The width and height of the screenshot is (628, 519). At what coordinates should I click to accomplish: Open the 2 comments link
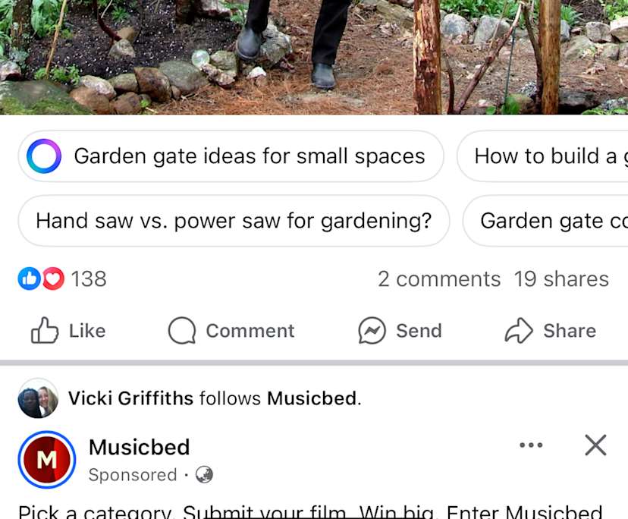438,279
